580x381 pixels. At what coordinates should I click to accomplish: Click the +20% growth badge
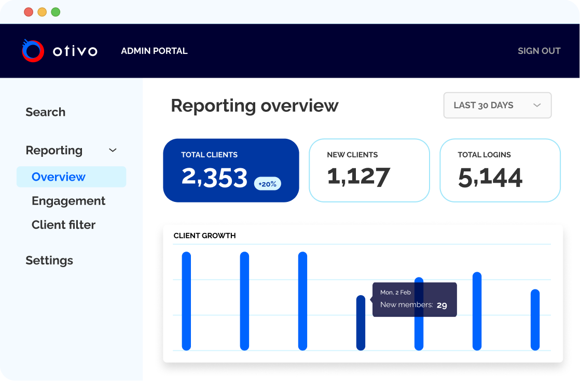pos(268,184)
